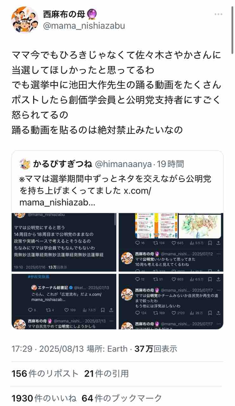Click the 17:29 · 2025/08/13 timestamp
The height and width of the screenshot is (406, 235).
[48, 349]
